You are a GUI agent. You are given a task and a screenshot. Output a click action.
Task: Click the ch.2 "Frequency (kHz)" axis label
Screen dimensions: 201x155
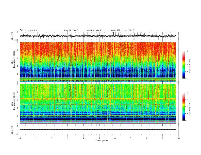pos(14,101)
